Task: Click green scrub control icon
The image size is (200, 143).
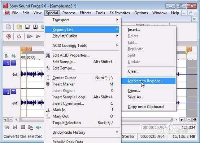Action: [x=38, y=127]
